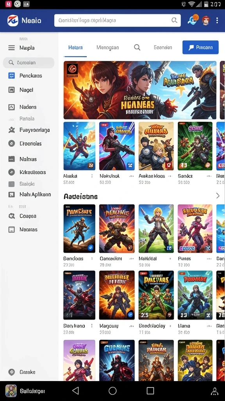Open the Nalrvinok game cover thumbnail
Viewport: 225px width, 401px height.
point(117,146)
